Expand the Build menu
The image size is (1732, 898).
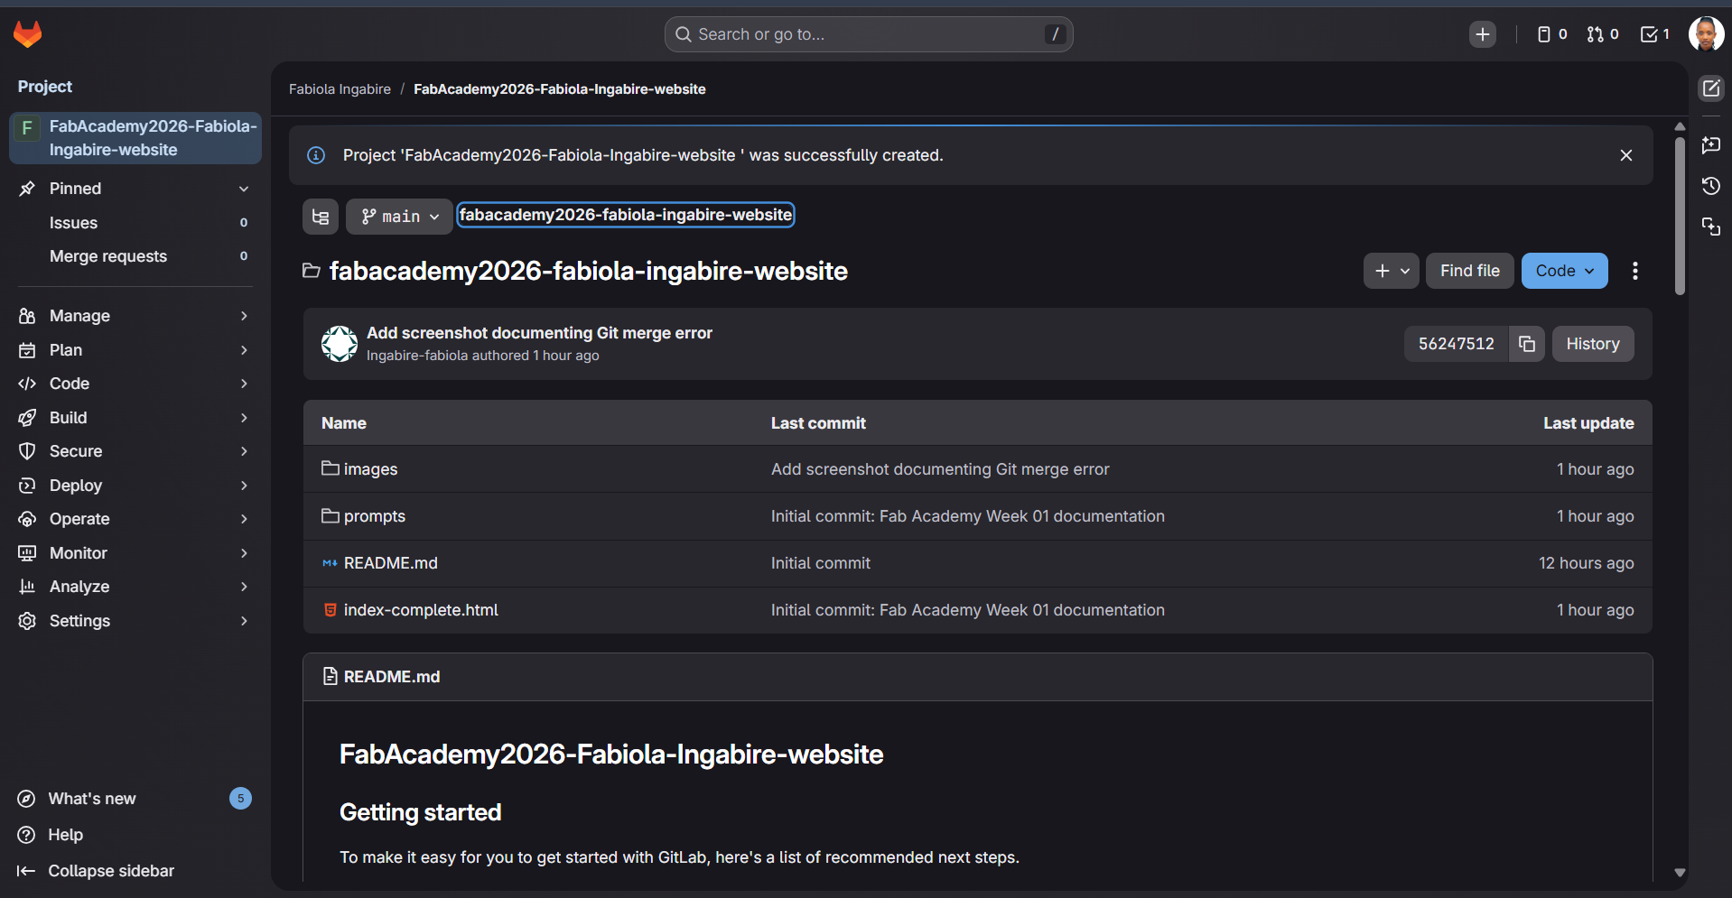(135, 418)
